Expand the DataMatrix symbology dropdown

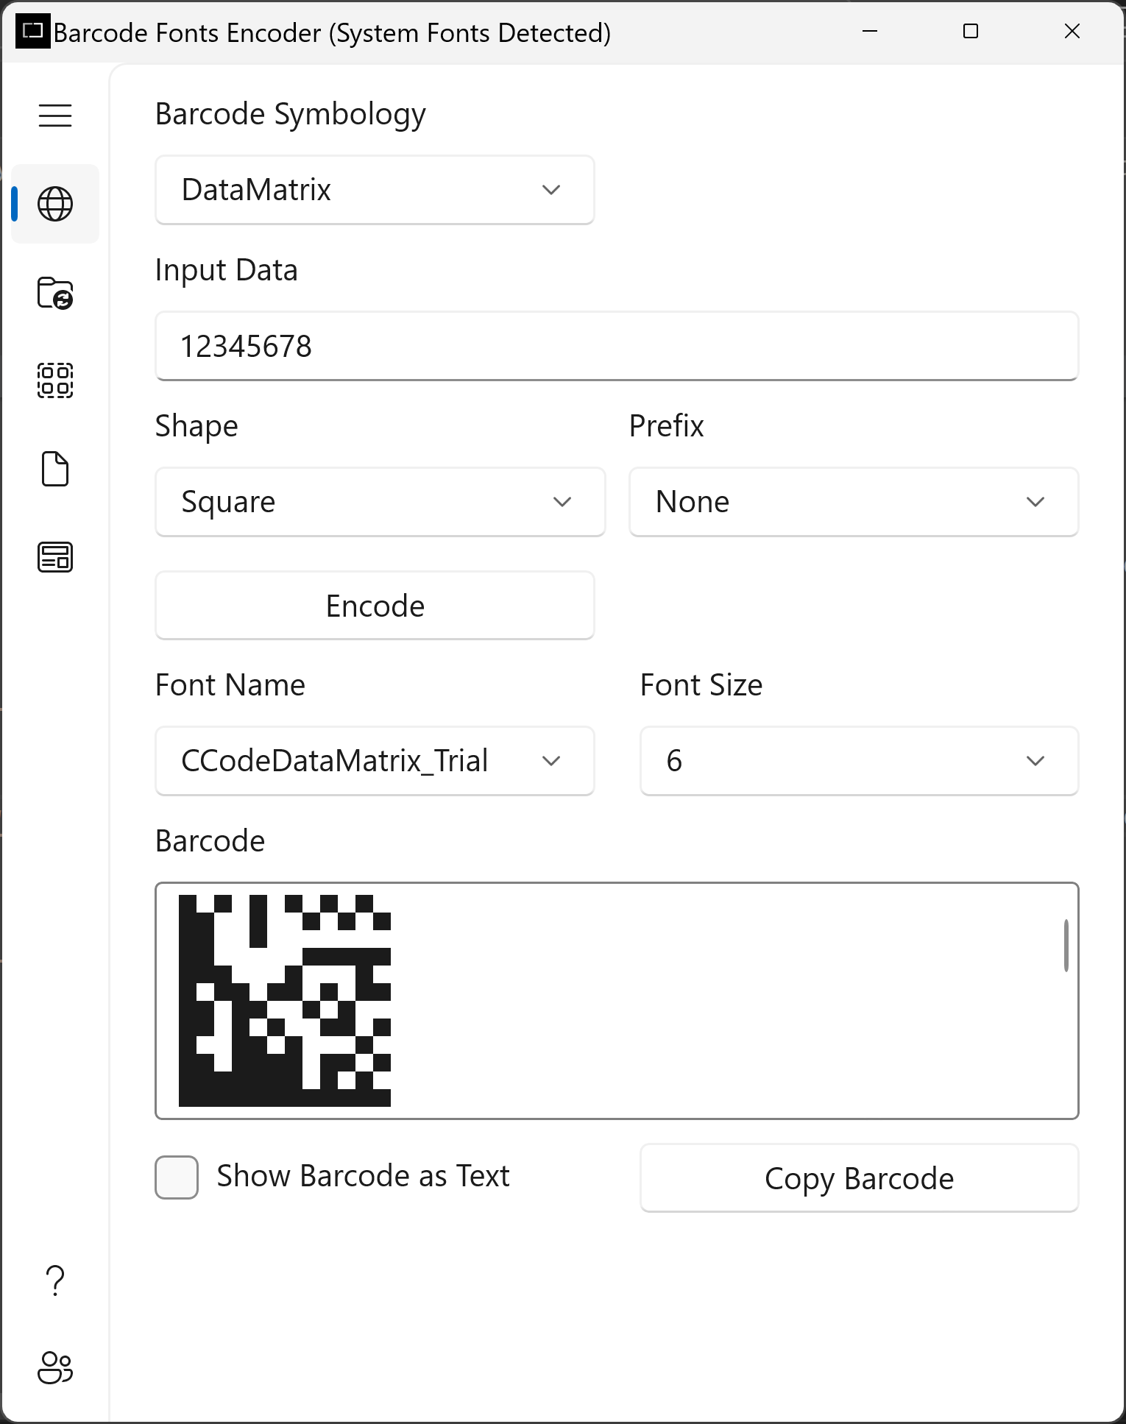pyautogui.click(x=375, y=190)
